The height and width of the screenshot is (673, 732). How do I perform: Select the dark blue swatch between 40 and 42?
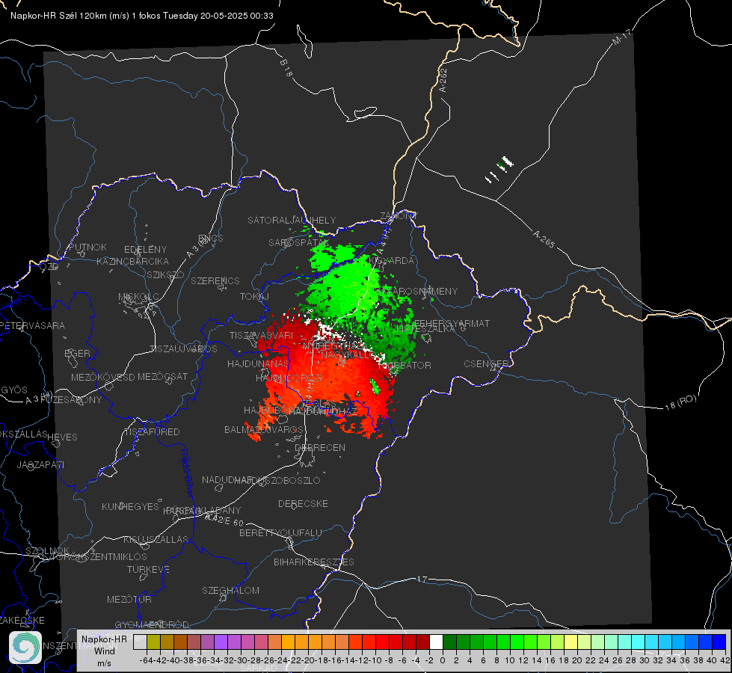[719, 642]
